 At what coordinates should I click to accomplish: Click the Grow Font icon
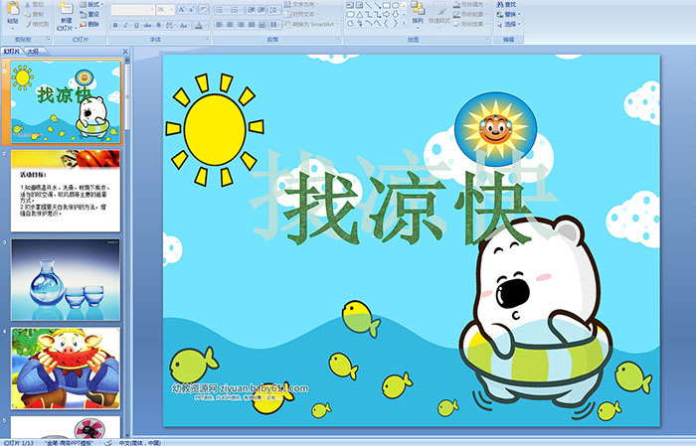(x=181, y=10)
